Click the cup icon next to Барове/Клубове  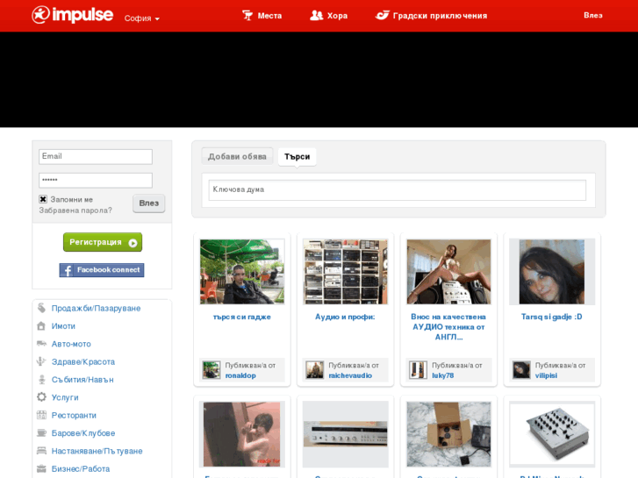click(x=41, y=433)
